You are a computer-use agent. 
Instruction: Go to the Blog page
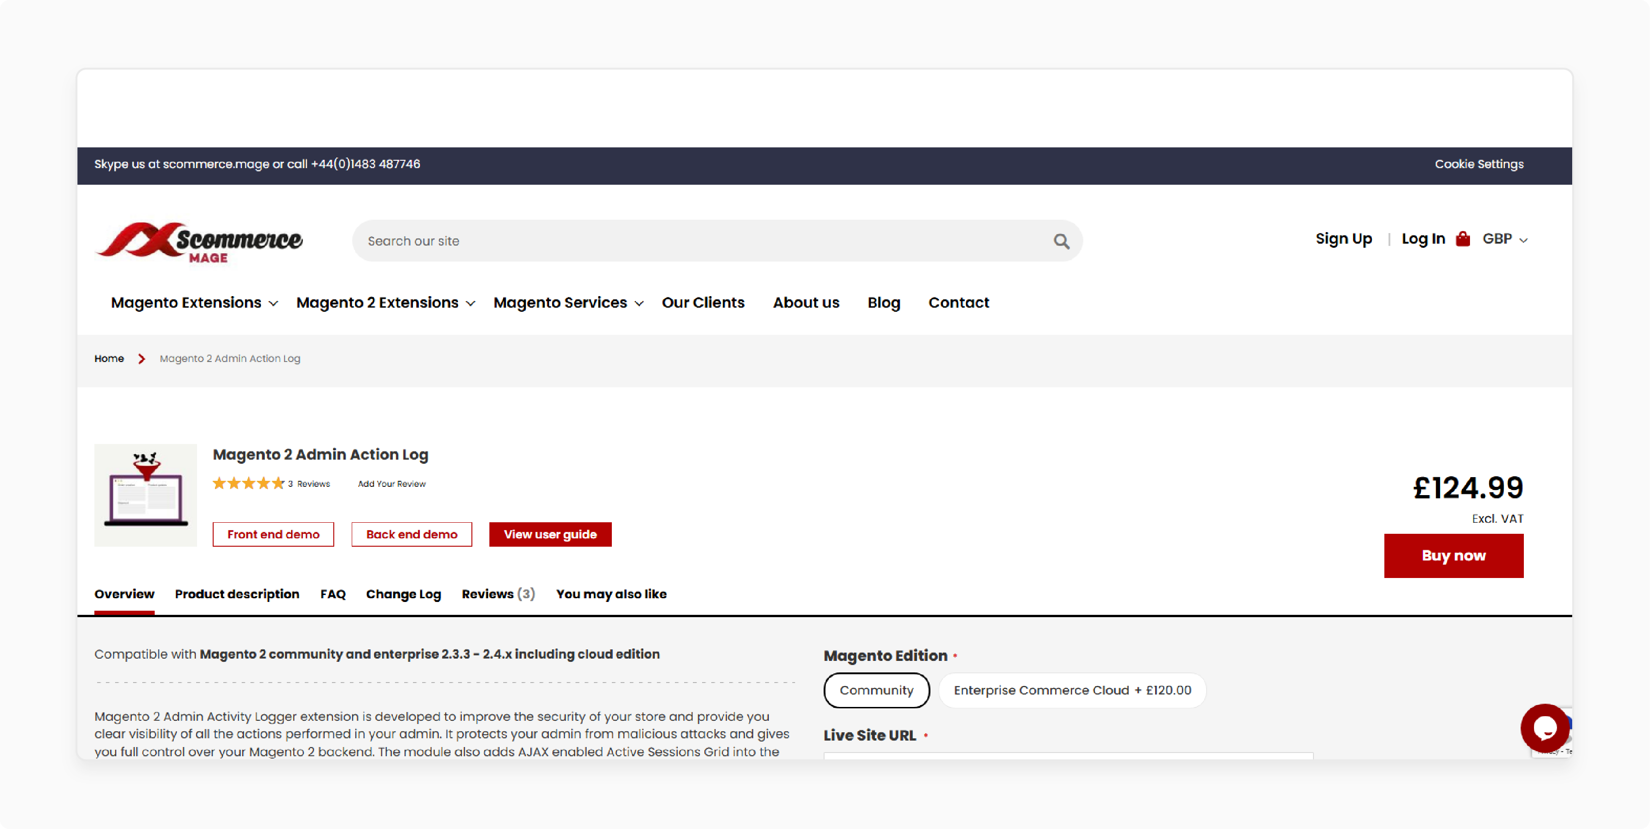coord(884,303)
